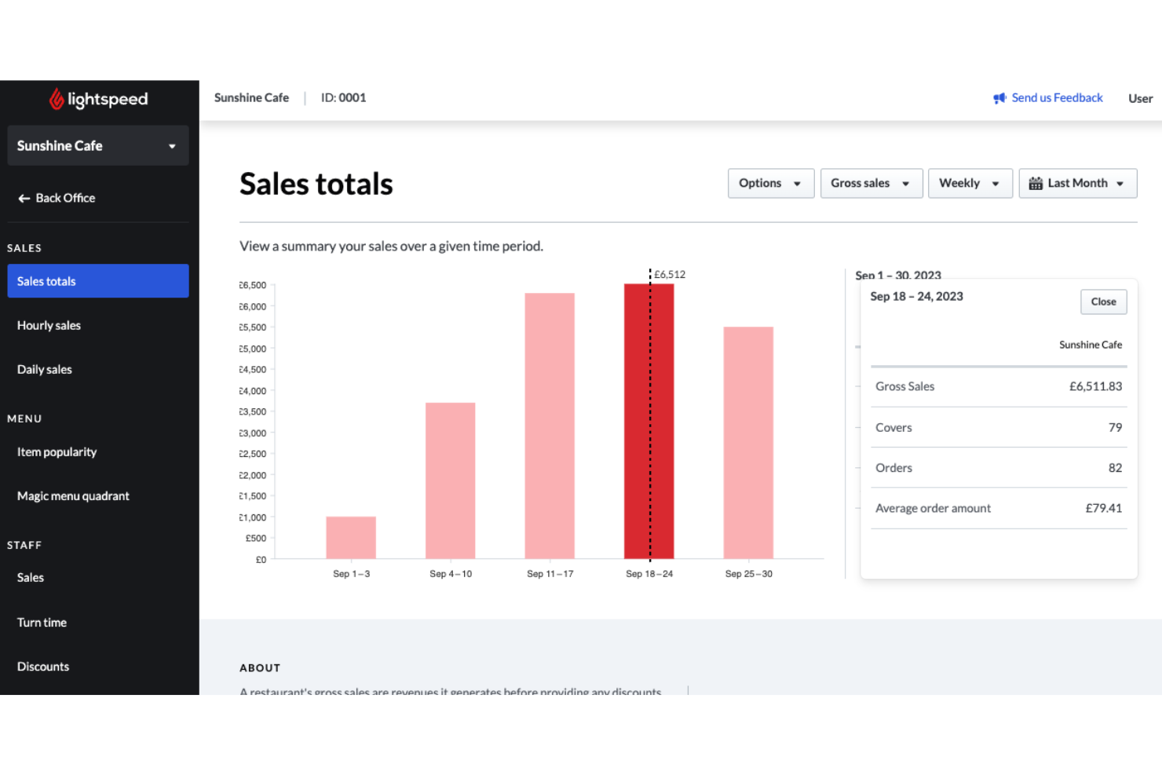Click the Send us Feedback link
1162x775 pixels.
1057,97
